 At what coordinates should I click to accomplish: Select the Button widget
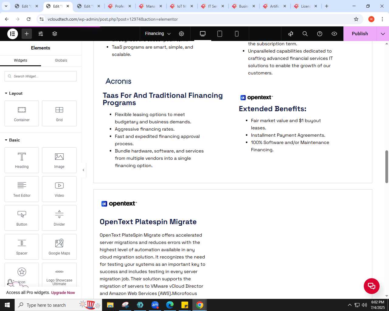pos(22,218)
